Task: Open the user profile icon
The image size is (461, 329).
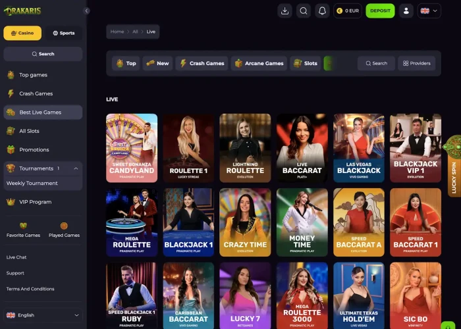Action: click(406, 11)
